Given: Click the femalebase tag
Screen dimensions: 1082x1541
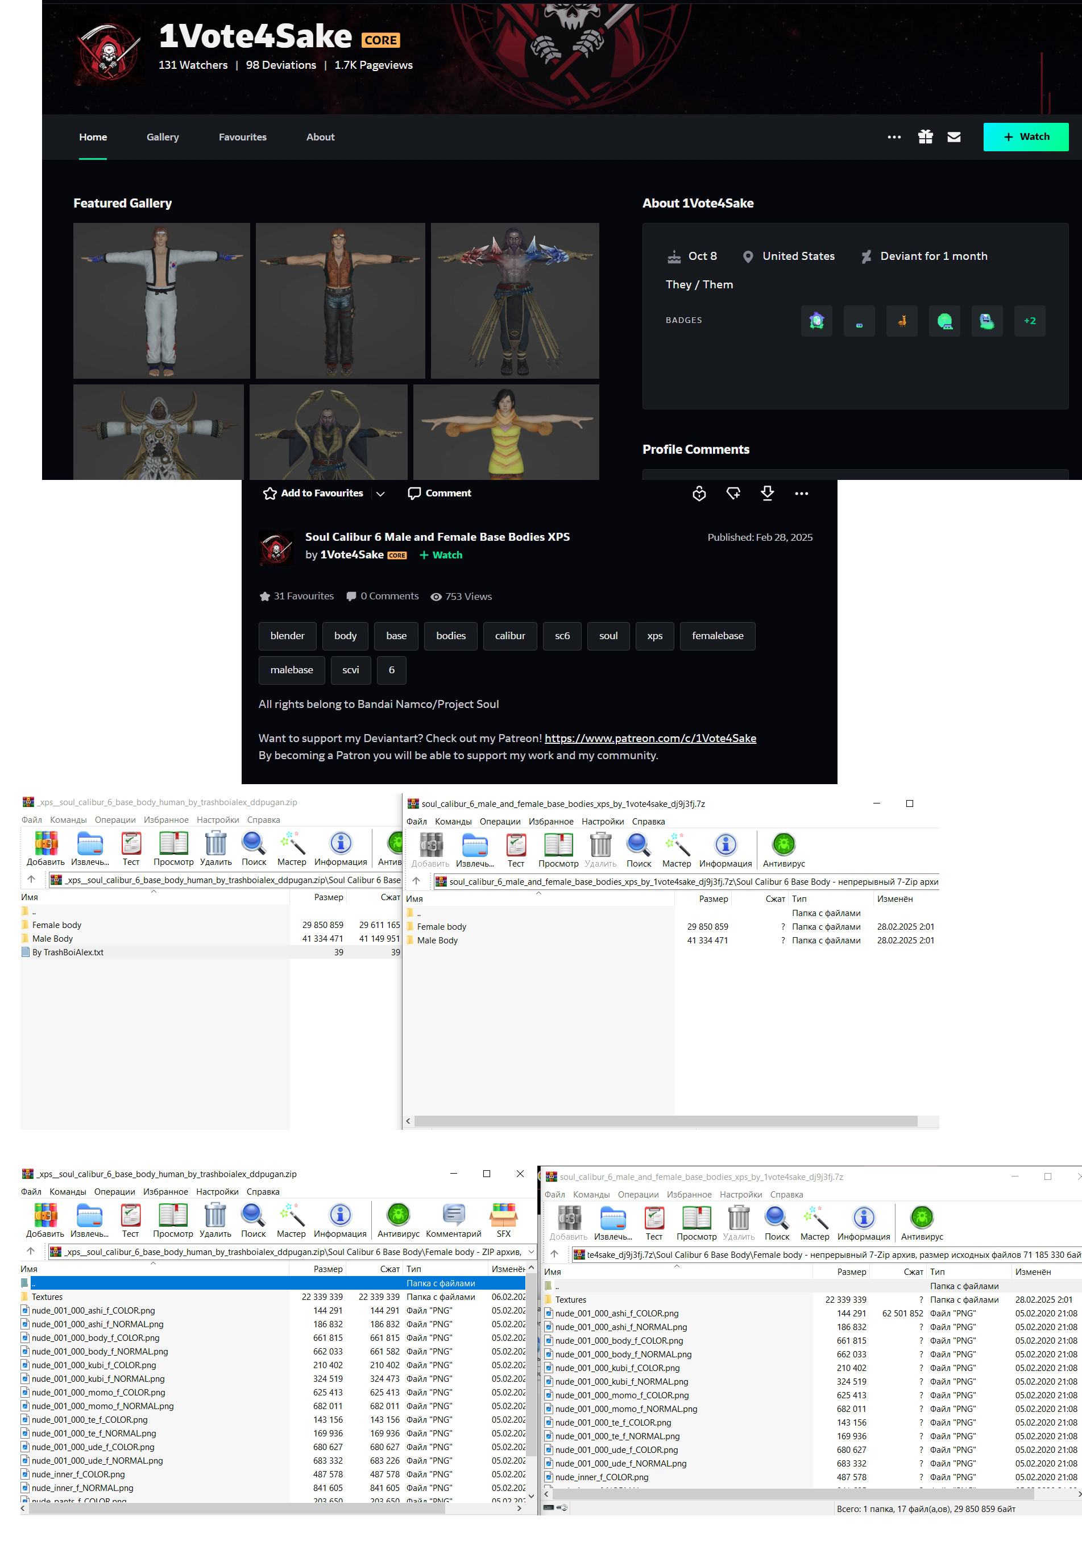Looking at the screenshot, I should click(718, 636).
